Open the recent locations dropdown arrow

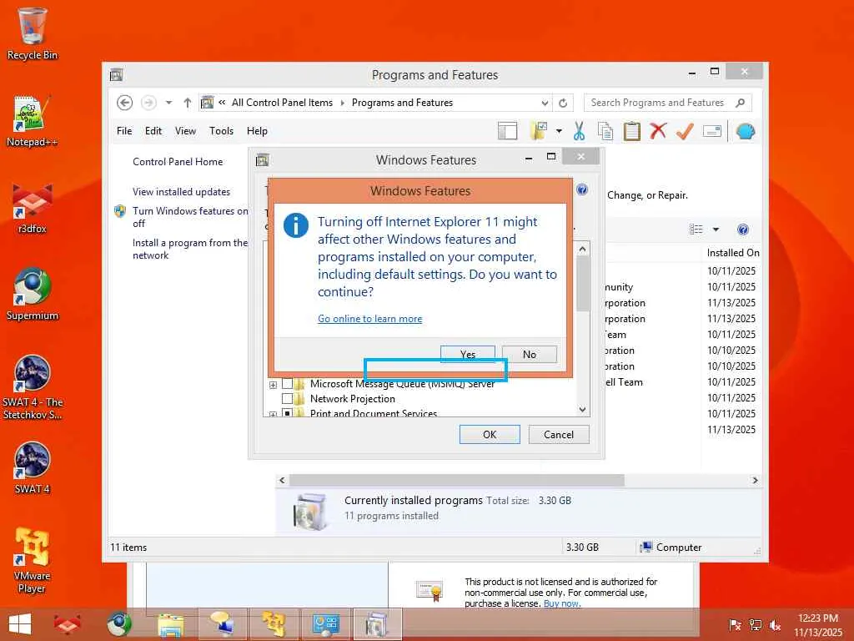(168, 103)
